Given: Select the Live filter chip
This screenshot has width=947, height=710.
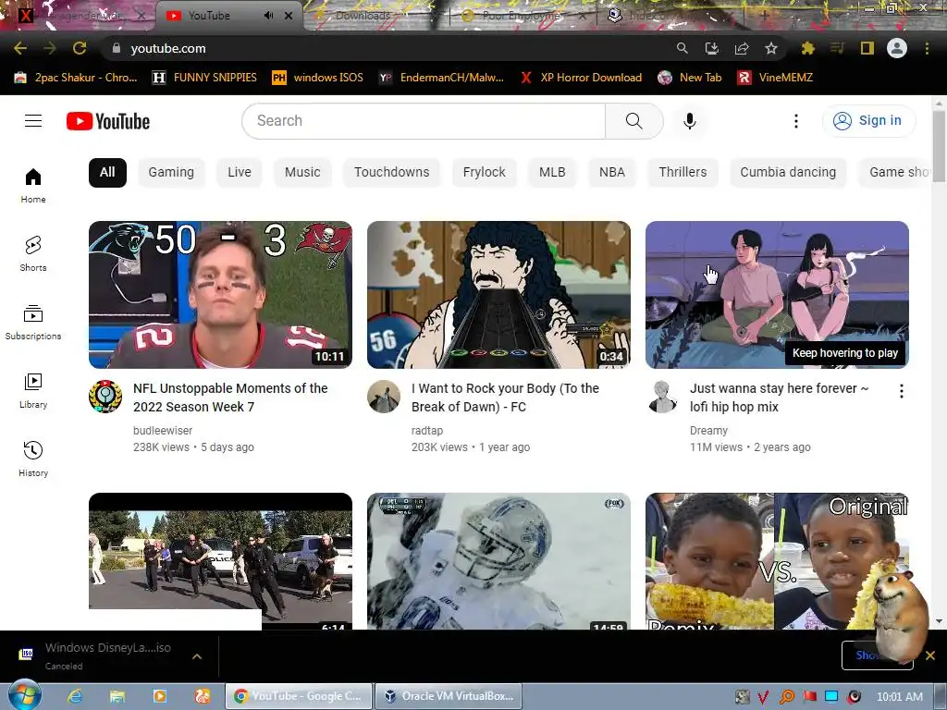Looking at the screenshot, I should [240, 172].
